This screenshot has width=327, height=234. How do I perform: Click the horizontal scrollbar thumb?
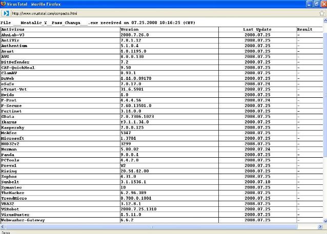(x=151, y=227)
